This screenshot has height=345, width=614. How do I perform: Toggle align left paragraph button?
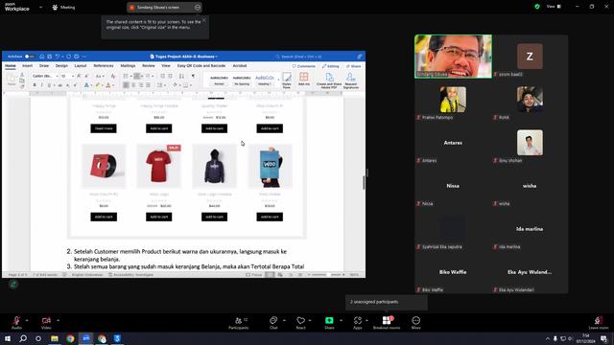(126, 85)
